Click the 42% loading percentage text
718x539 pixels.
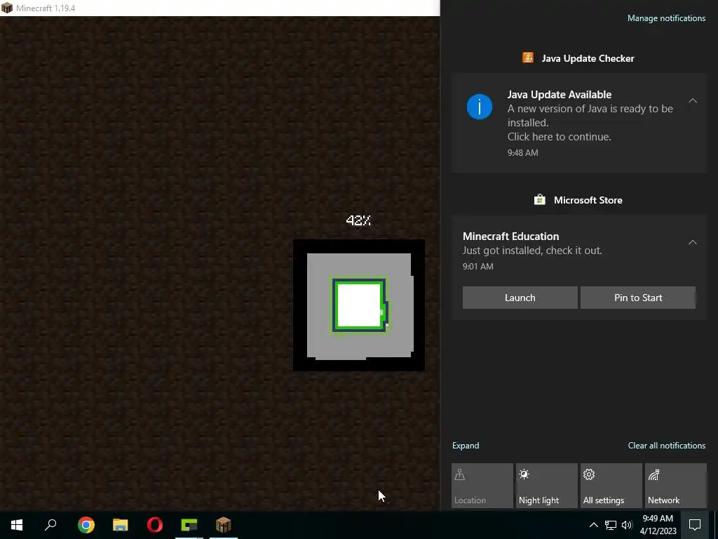click(358, 220)
